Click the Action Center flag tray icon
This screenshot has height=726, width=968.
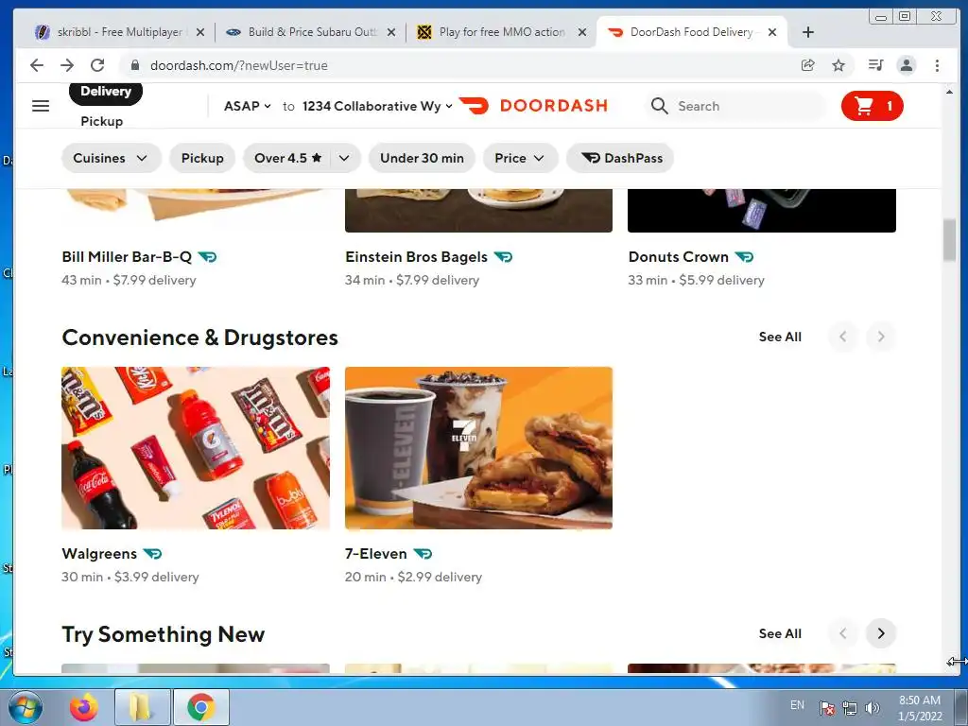pos(826,708)
